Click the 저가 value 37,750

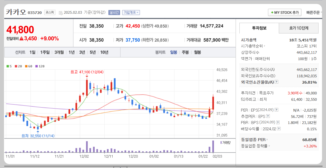coord(133,40)
